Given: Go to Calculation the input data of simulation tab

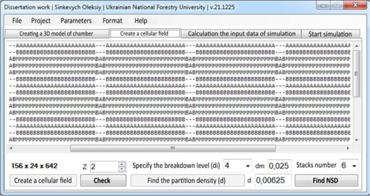Looking at the screenshot, I should point(241,34).
